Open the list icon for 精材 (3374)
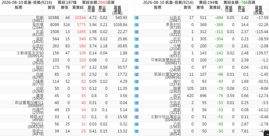This screenshot has height=136, width=269. pos(137,81)
